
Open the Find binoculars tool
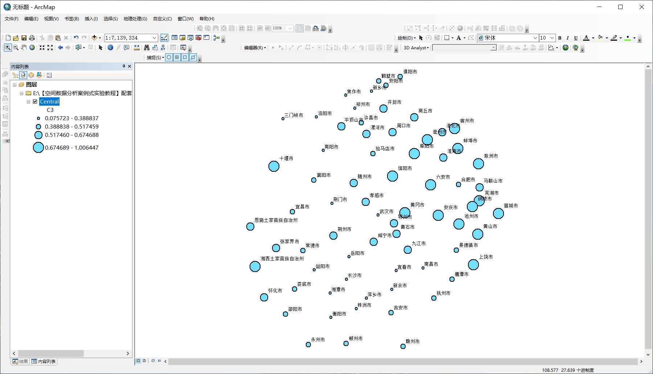pyautogui.click(x=147, y=48)
